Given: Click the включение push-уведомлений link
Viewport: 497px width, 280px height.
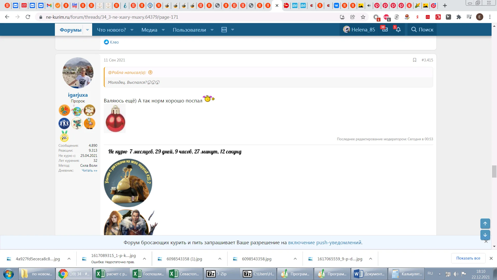Looking at the screenshot, I should (x=325, y=243).
